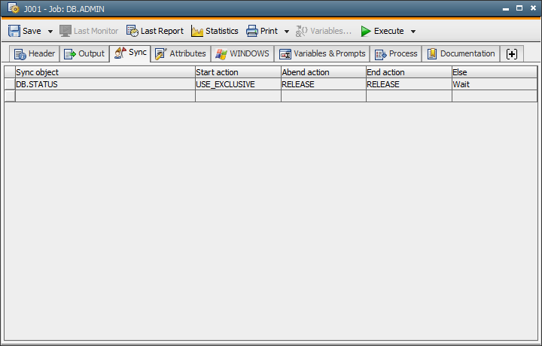Screen dimensions: 542x346
Task: Click the Last Monitor toolbar item
Action: [x=89, y=31]
